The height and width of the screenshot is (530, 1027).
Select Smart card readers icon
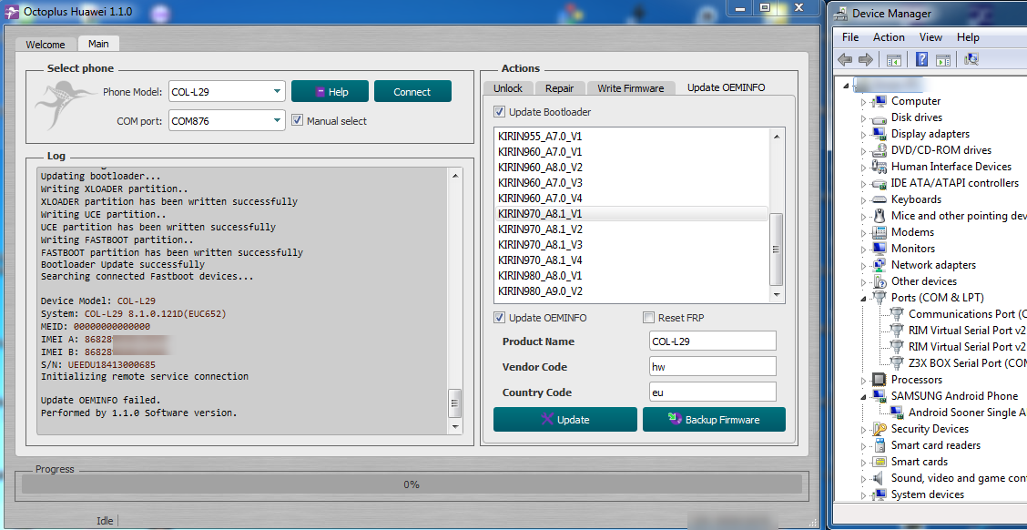880,444
